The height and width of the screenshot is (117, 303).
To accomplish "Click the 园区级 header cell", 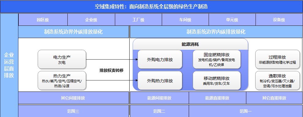I will (43, 20).
